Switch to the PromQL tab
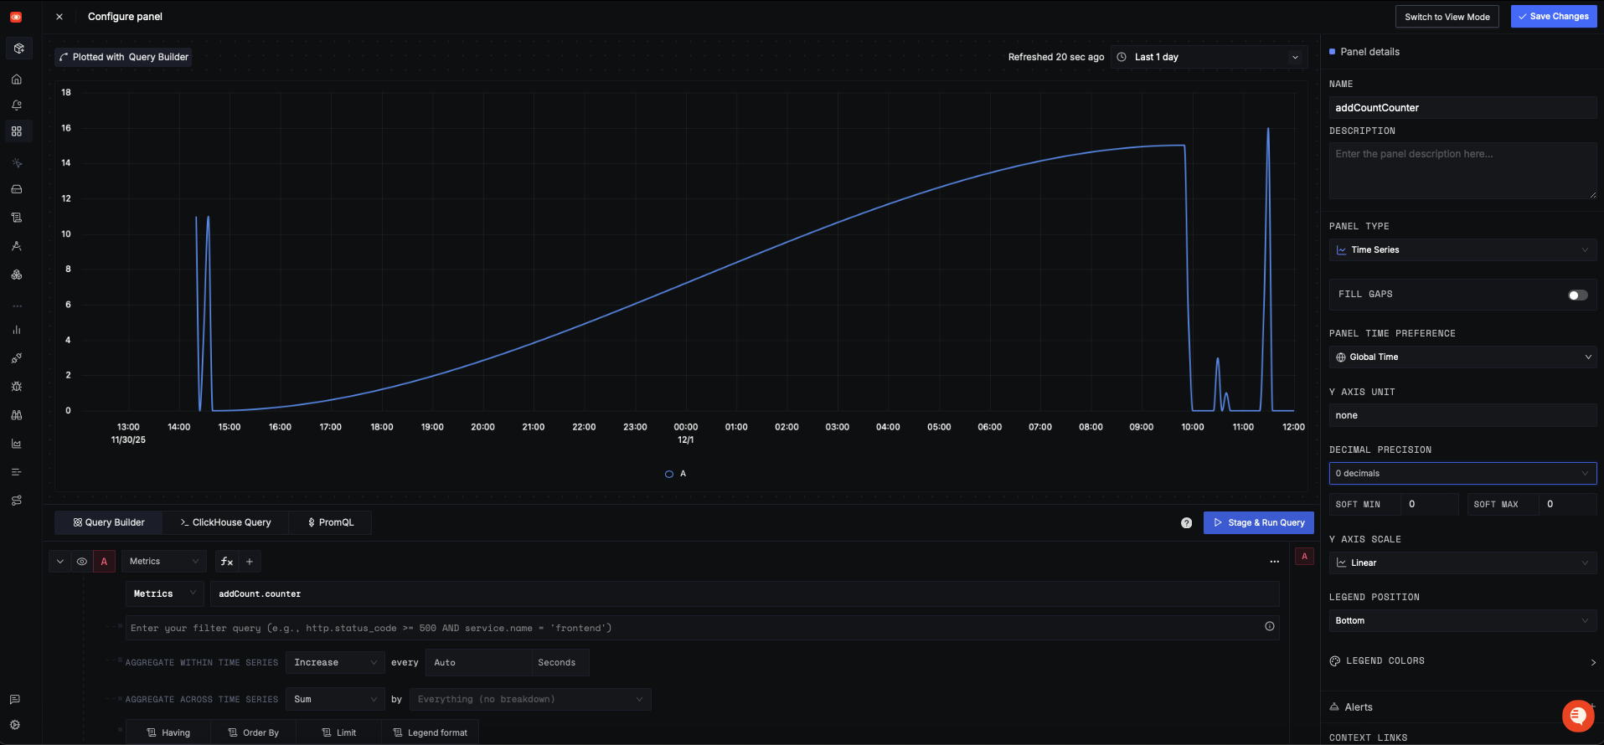 coord(330,522)
